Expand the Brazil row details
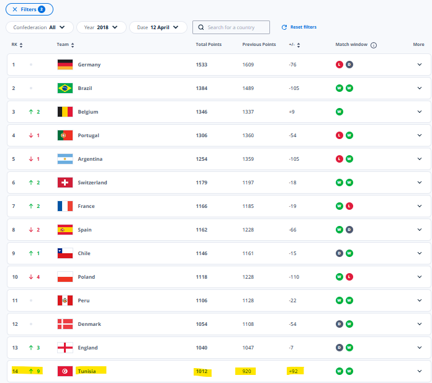 click(x=420, y=88)
